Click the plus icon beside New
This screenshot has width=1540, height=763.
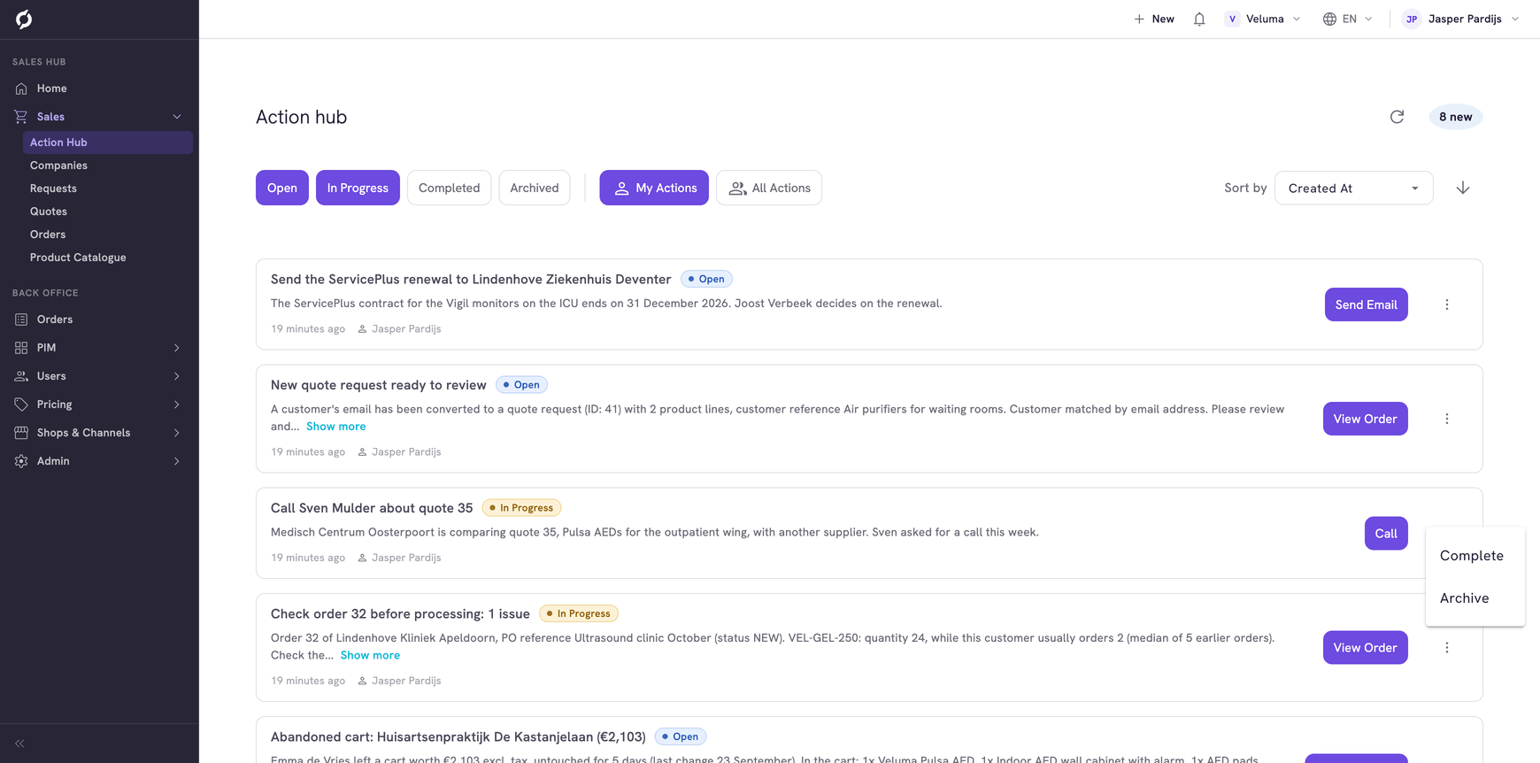coord(1139,19)
